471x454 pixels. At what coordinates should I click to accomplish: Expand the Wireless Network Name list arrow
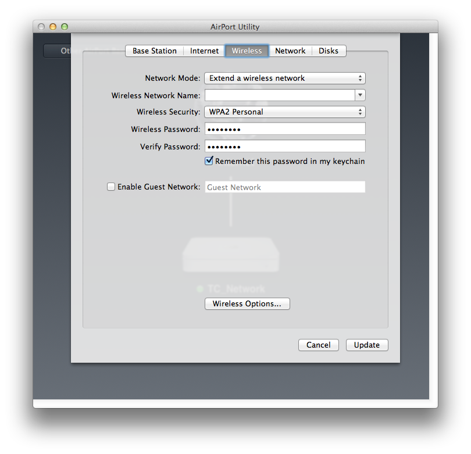click(x=360, y=95)
